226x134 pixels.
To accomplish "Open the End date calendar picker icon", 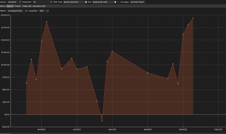I will point(115,2).
